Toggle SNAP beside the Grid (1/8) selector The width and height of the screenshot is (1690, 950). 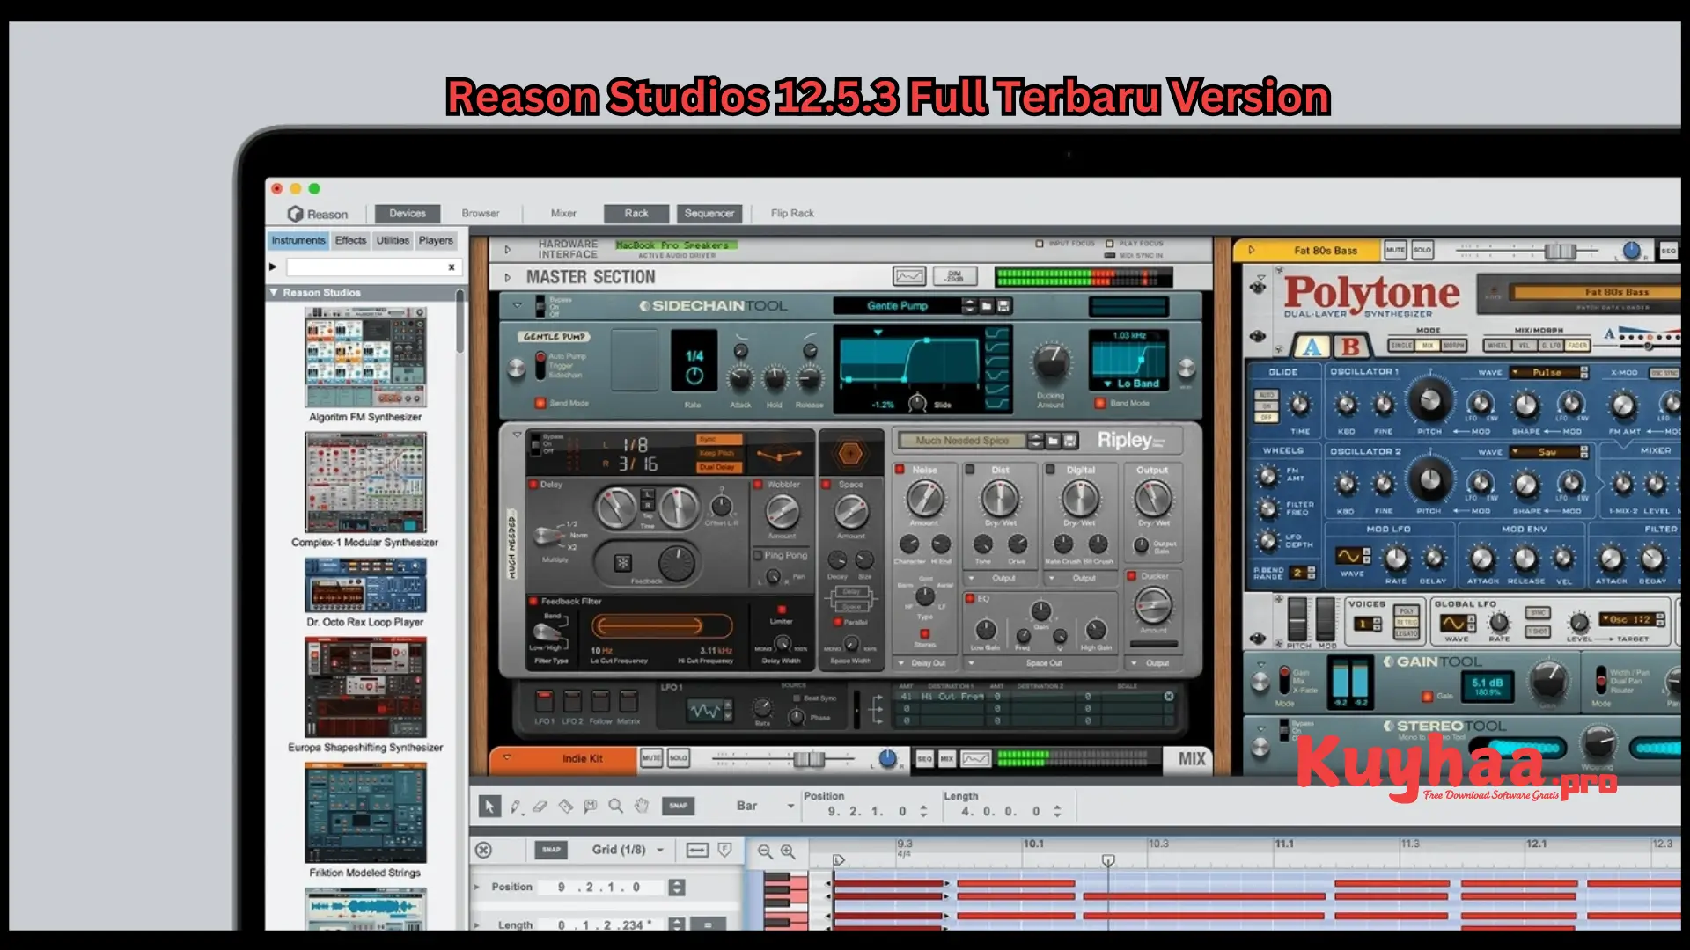(x=551, y=850)
